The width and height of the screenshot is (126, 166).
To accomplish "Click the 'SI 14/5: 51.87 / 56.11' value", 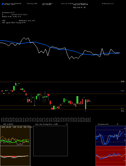I will (19, 15).
